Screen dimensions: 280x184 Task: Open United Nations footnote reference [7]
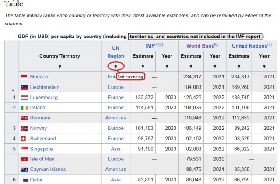269,44
